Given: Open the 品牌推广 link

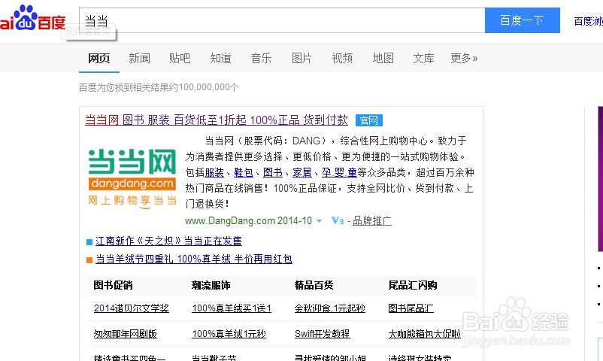Looking at the screenshot, I should (372, 221).
